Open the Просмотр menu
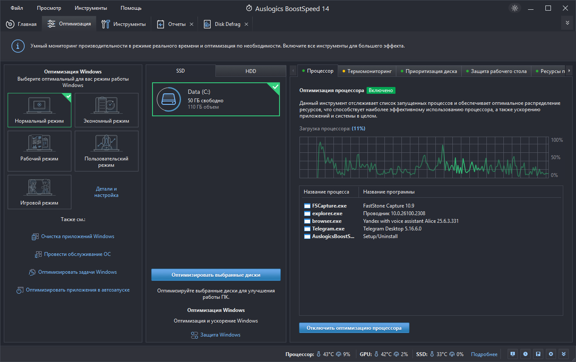576x362 pixels. click(x=49, y=8)
